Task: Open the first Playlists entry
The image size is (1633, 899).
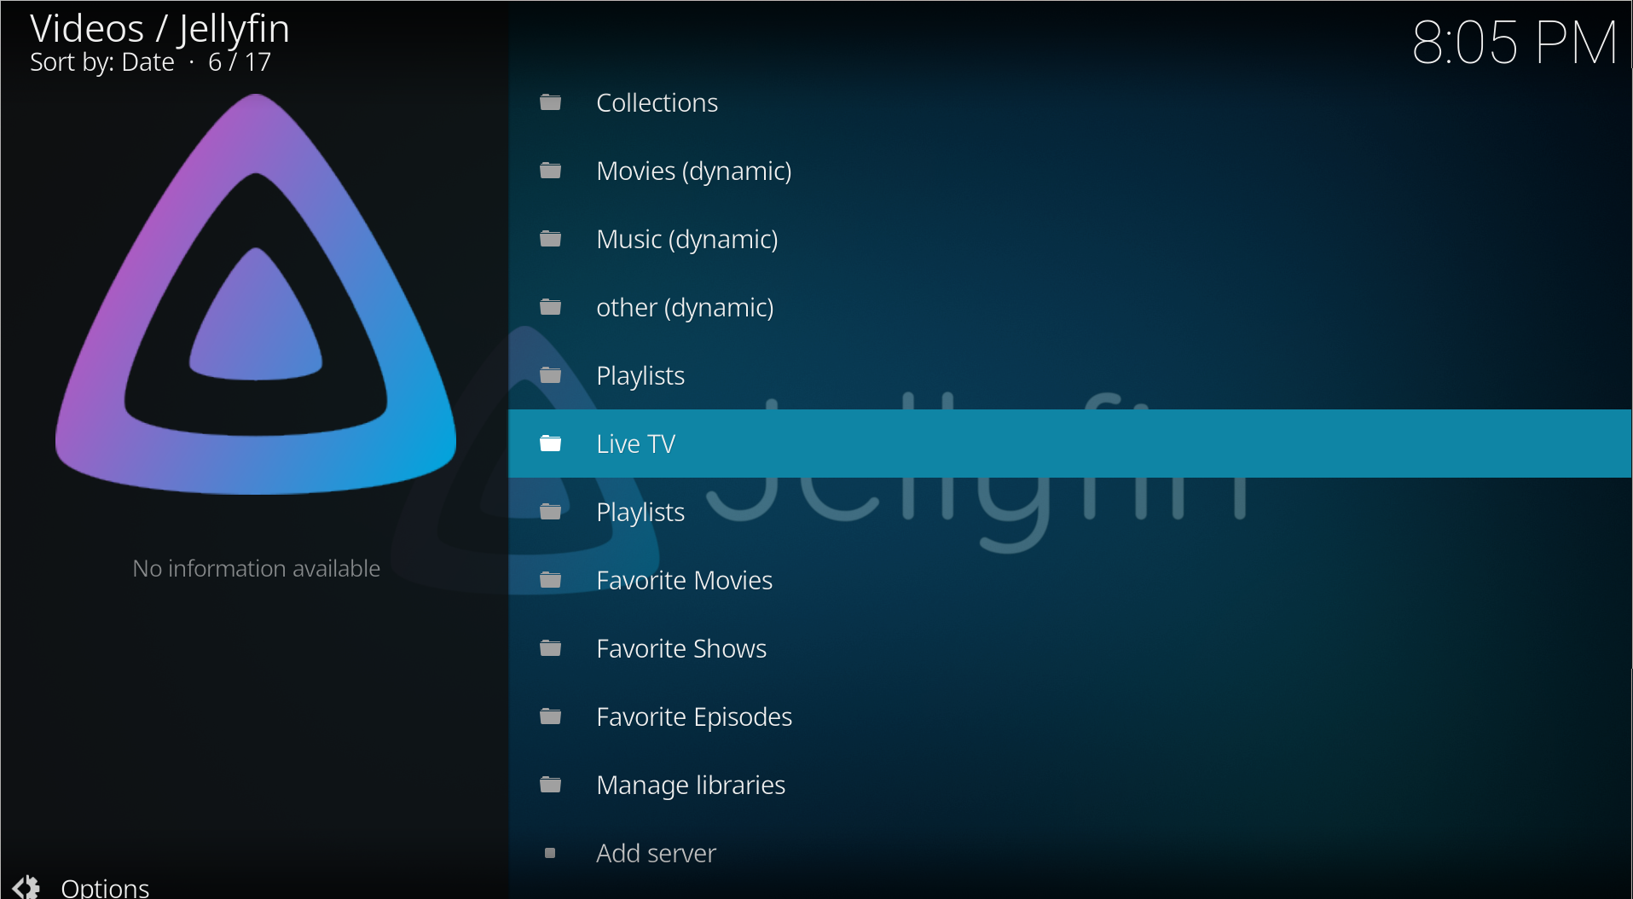Action: point(640,375)
